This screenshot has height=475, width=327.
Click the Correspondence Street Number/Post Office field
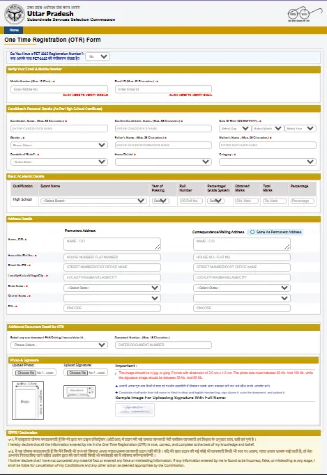(242, 267)
